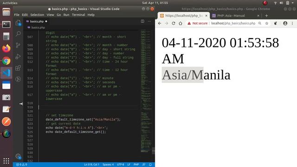
Task: Open the Manage gear in VS Code
Action: [18, 156]
